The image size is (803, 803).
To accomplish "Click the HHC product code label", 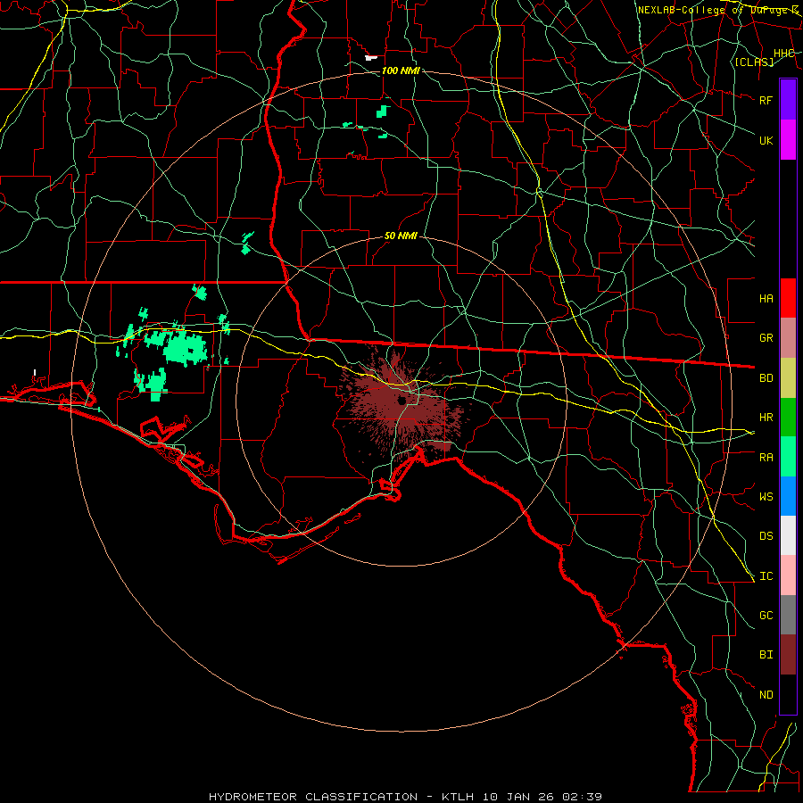I will (x=783, y=54).
